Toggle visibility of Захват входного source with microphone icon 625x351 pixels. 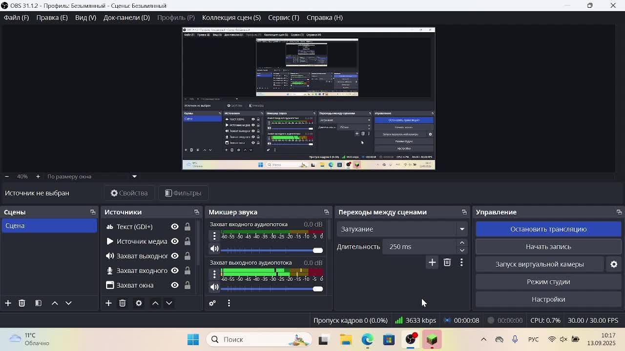tap(175, 271)
